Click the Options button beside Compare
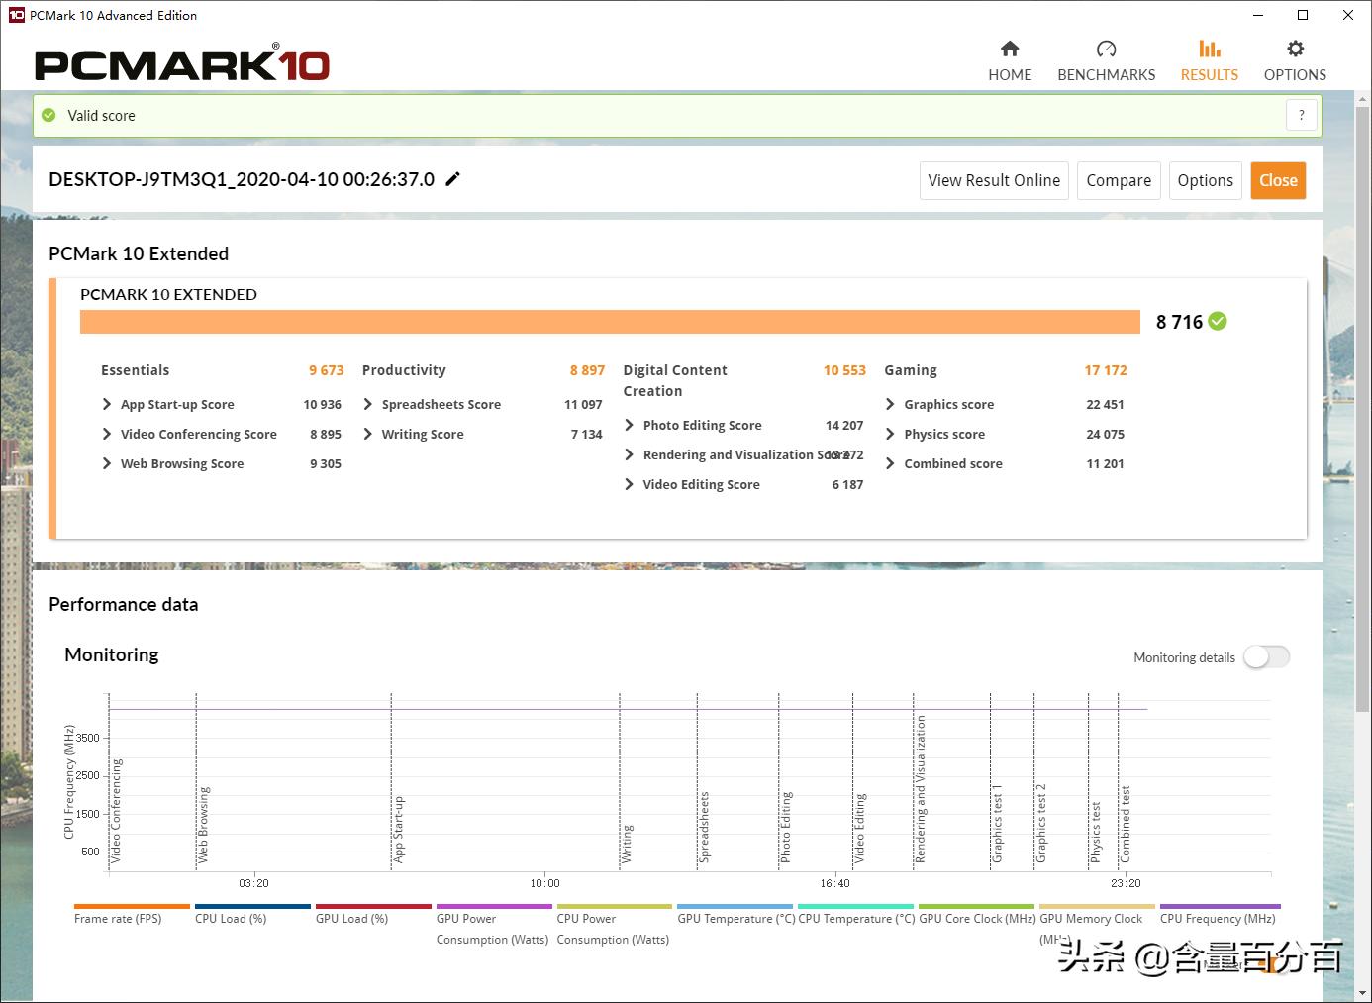Screen dimensions: 1372x1003 pyautogui.click(x=1205, y=180)
